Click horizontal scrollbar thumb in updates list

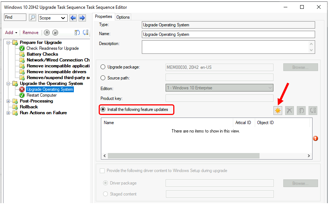[184, 156]
